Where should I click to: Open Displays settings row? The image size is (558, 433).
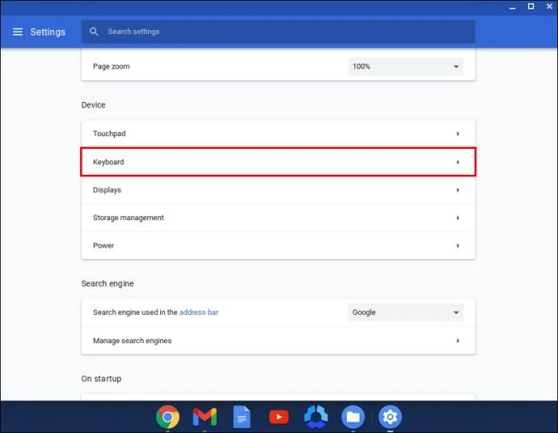(x=278, y=190)
